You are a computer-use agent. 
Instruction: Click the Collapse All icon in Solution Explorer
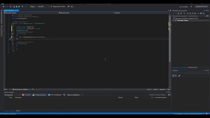(193, 13)
